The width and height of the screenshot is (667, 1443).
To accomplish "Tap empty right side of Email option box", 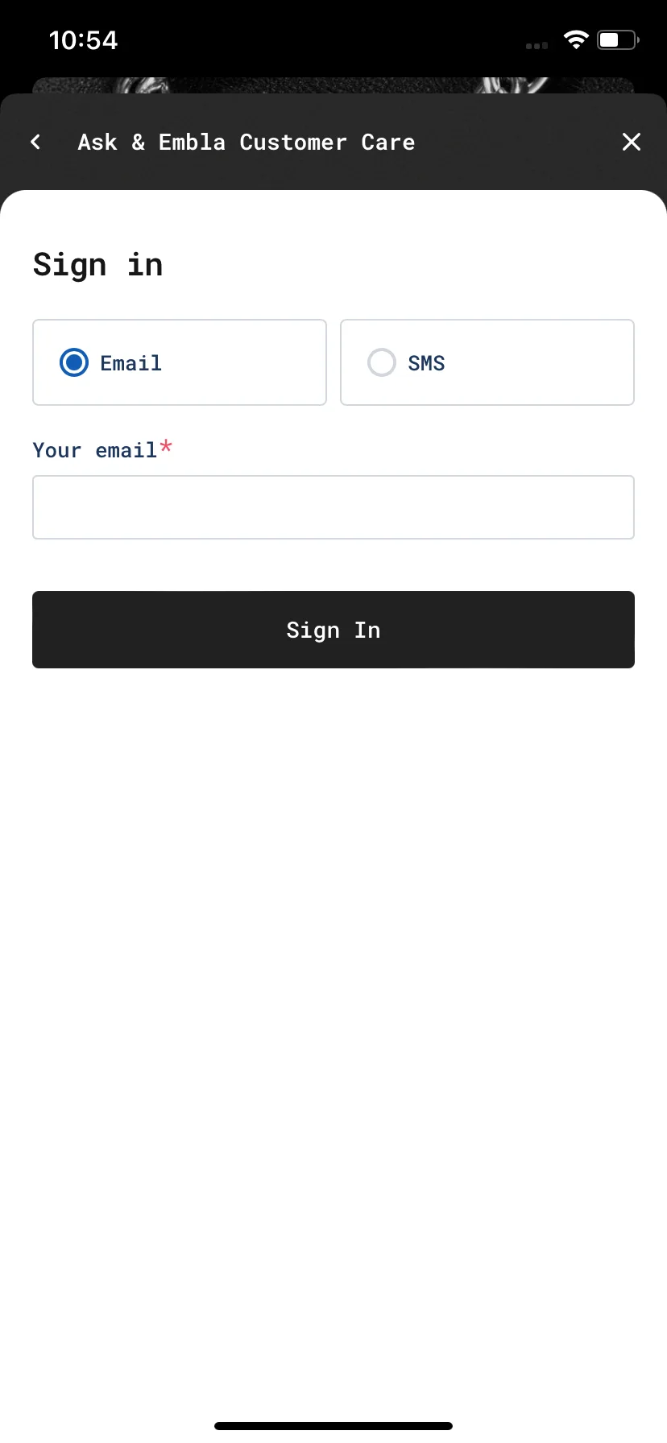I will [258, 362].
